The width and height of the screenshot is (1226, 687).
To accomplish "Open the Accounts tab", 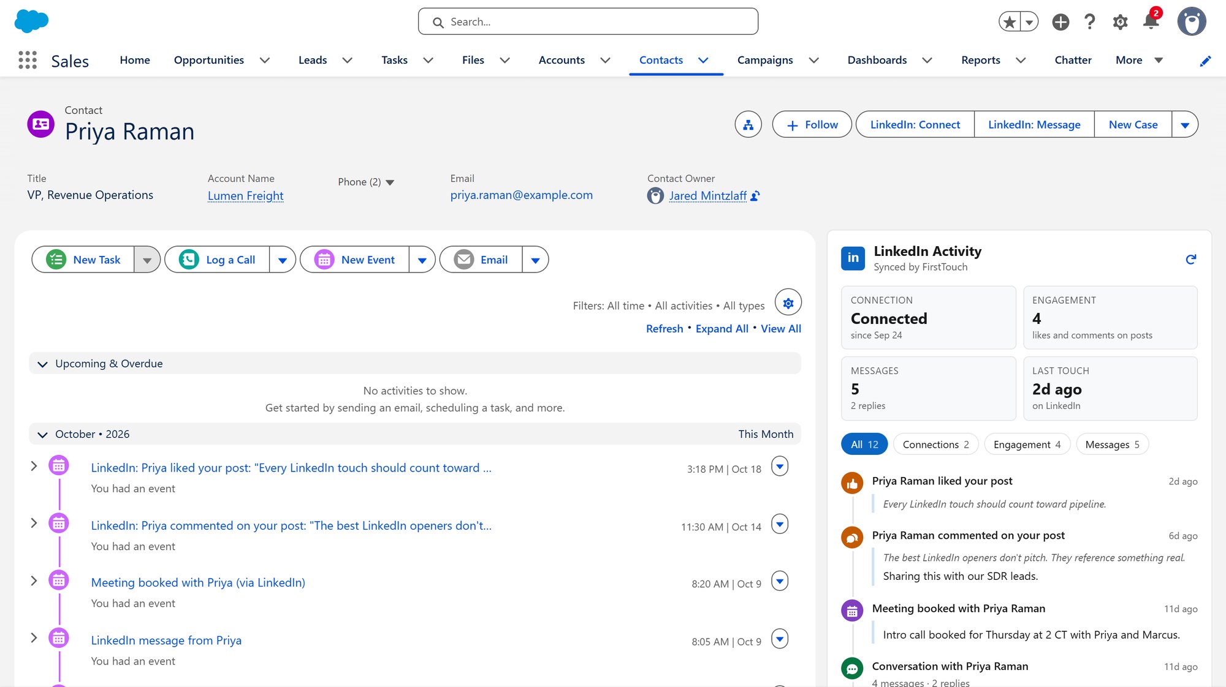I will coord(562,60).
